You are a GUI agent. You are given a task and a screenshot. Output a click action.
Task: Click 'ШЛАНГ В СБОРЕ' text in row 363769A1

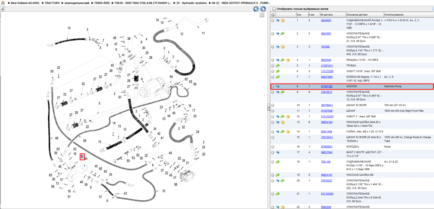point(357,105)
